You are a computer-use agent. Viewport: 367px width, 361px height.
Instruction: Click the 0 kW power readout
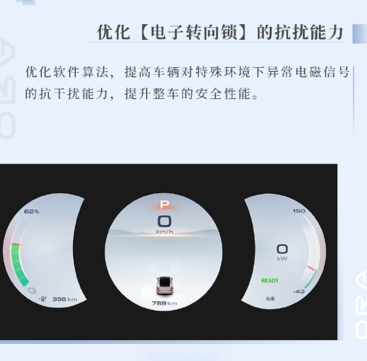282,253
